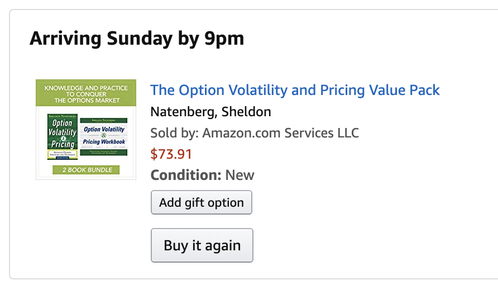The height and width of the screenshot is (285, 498).
Task: Click the red $73.91 price
Action: [171, 154]
